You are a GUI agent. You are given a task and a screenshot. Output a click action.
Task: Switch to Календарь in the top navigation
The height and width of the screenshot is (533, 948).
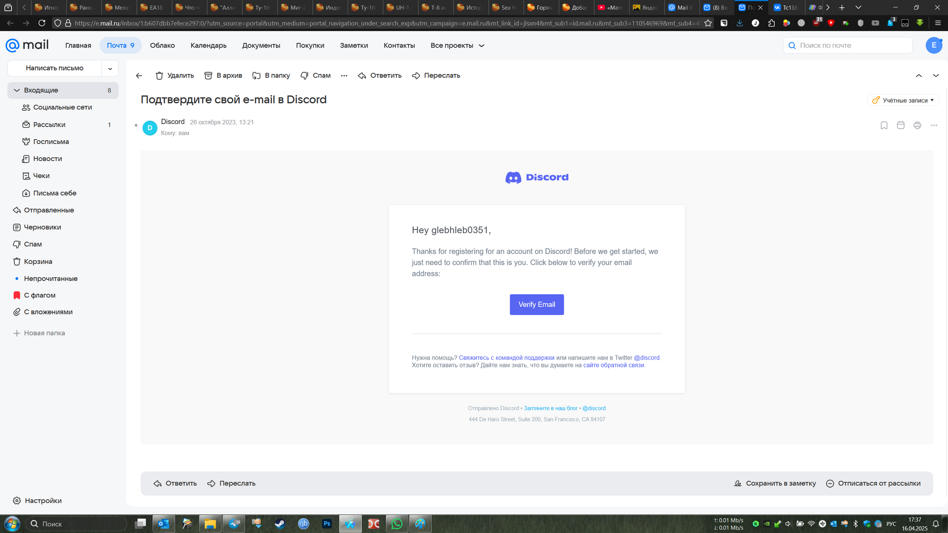(208, 45)
